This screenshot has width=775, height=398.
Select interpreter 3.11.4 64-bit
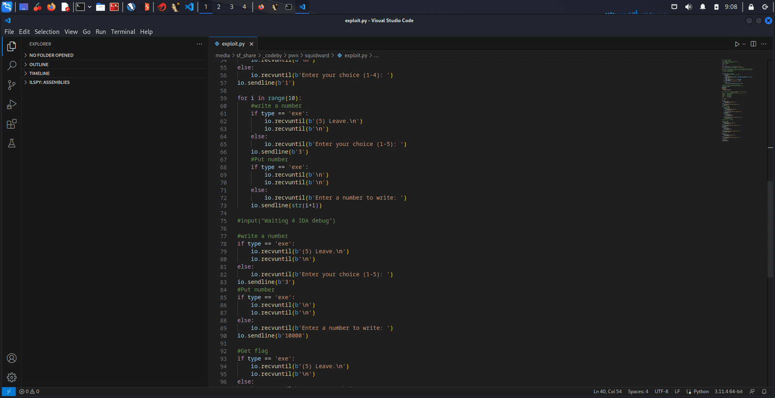pos(728,391)
